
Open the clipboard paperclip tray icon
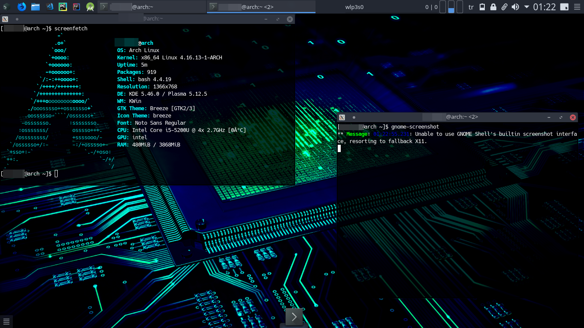[x=504, y=7]
